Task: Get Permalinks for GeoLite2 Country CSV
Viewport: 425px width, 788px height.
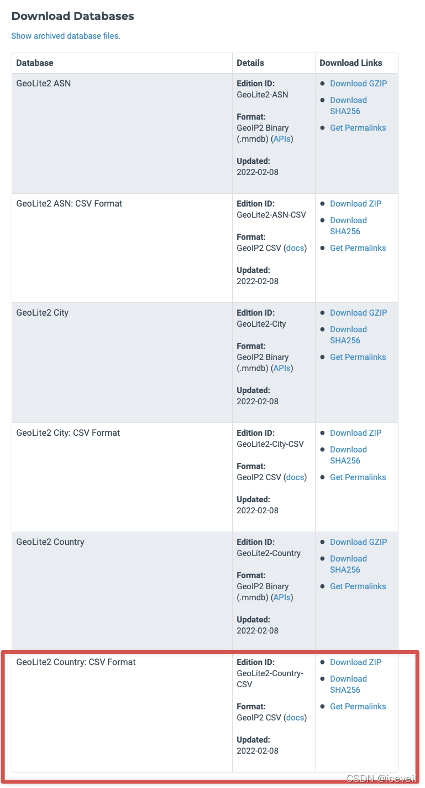Action: click(358, 707)
